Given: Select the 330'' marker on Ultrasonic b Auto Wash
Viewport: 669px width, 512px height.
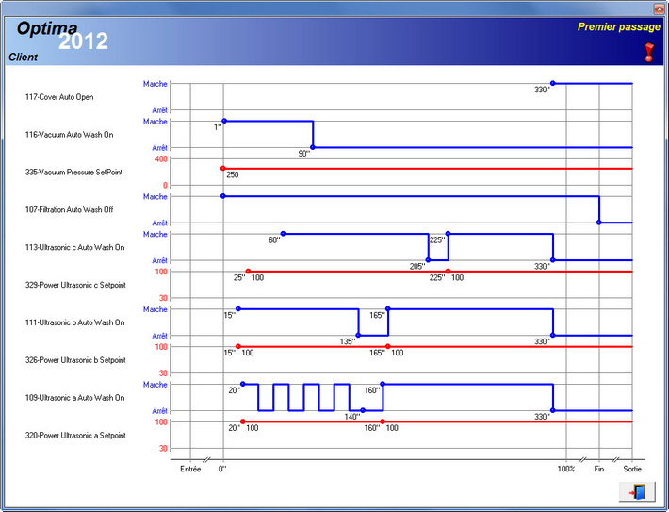Looking at the screenshot, I should point(552,336).
